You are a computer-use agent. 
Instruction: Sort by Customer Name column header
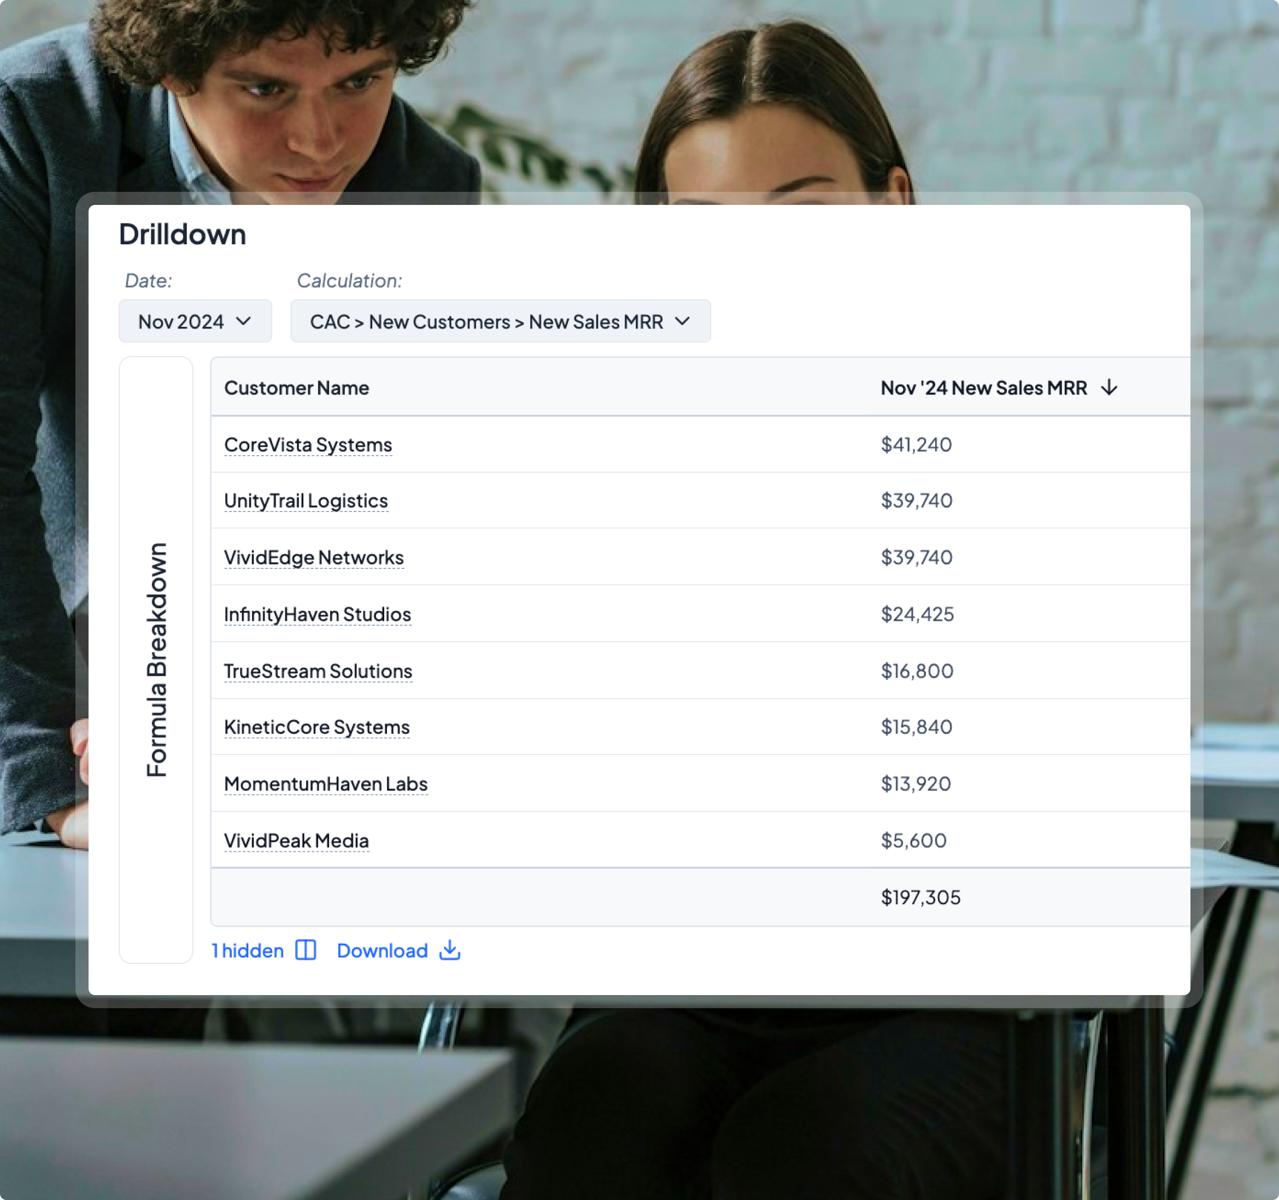[297, 388]
